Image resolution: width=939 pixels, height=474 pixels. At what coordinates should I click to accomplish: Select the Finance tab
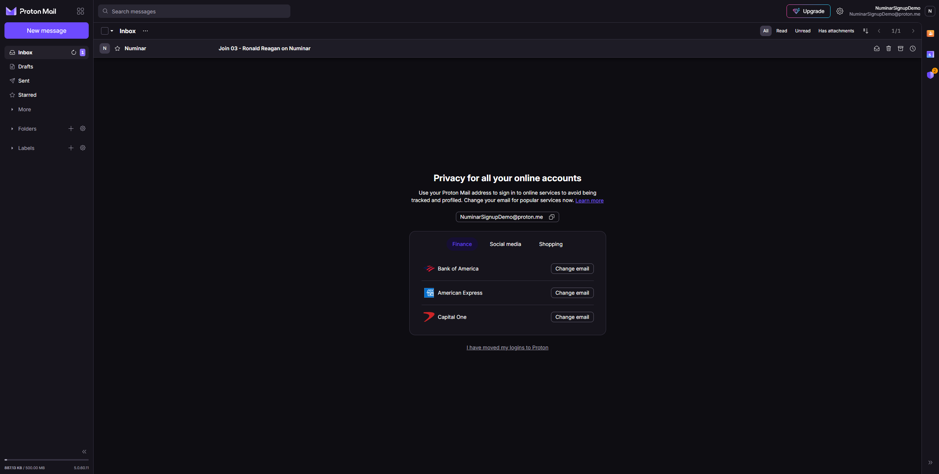[462, 244]
